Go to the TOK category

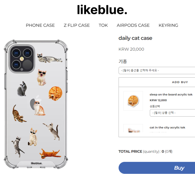[x=103, y=25]
